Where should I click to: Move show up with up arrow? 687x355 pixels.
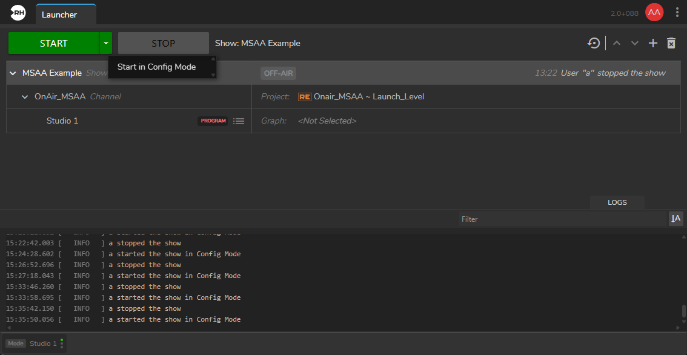coord(617,43)
